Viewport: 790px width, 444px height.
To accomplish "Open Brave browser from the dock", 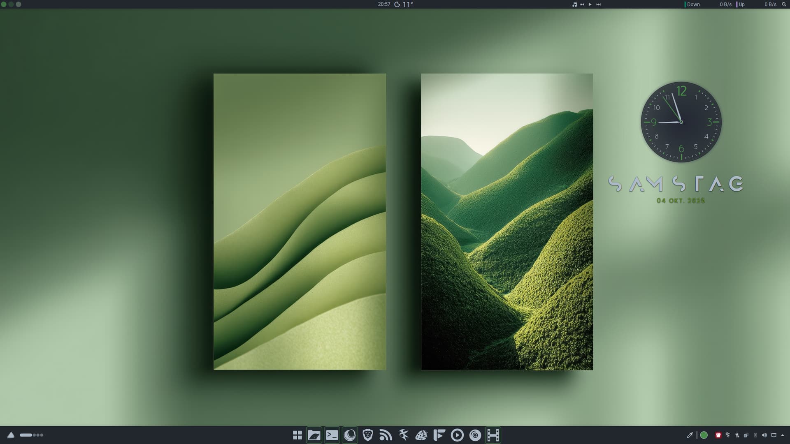I will (x=368, y=435).
